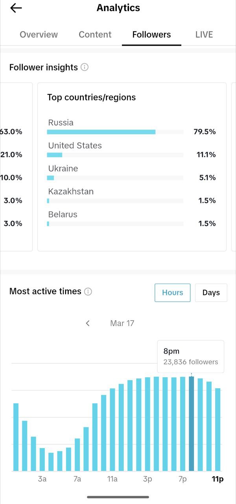Click the Mar 17 date label
The width and height of the screenshot is (236, 504).
click(122, 323)
